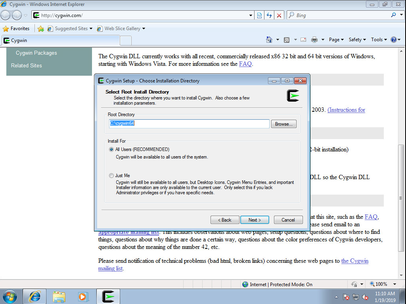Viewport: 406px width, 304px height.
Task: Show hidden tray icons arrow
Action: (x=336, y=297)
